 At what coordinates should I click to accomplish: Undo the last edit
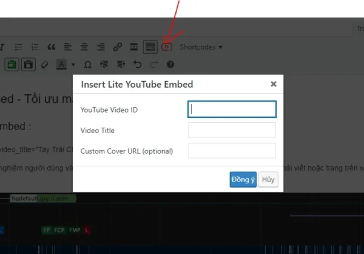click(x=137, y=65)
